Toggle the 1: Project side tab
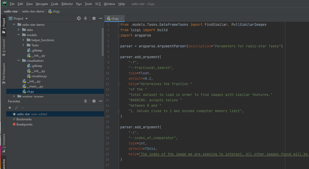Viewport: 309px width, 169px height. [3, 26]
